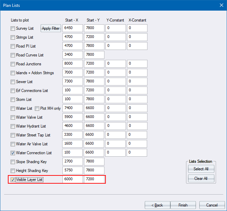This screenshot has height=211, width=227.
Task: Tick the Strings List checkbox
Action: (13, 37)
